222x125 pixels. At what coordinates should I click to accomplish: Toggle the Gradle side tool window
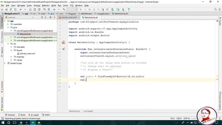tap(220, 21)
